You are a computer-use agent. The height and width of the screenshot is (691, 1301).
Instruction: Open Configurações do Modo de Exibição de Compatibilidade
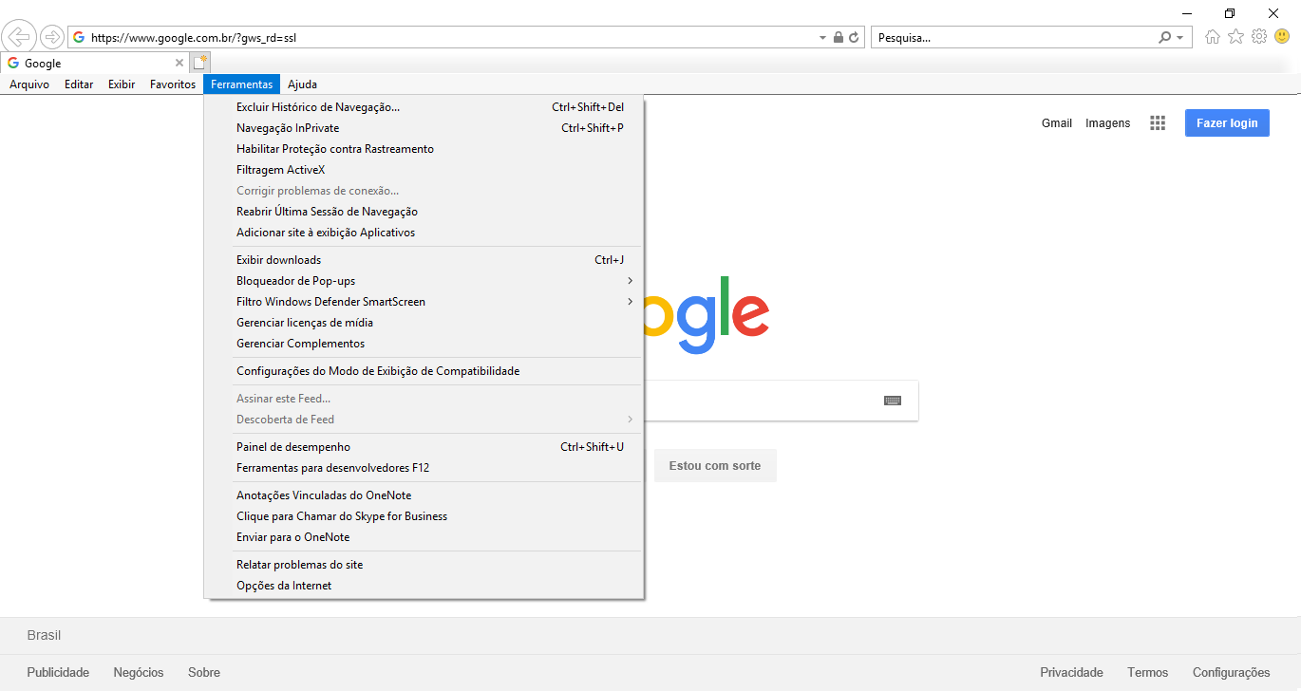(x=424, y=371)
